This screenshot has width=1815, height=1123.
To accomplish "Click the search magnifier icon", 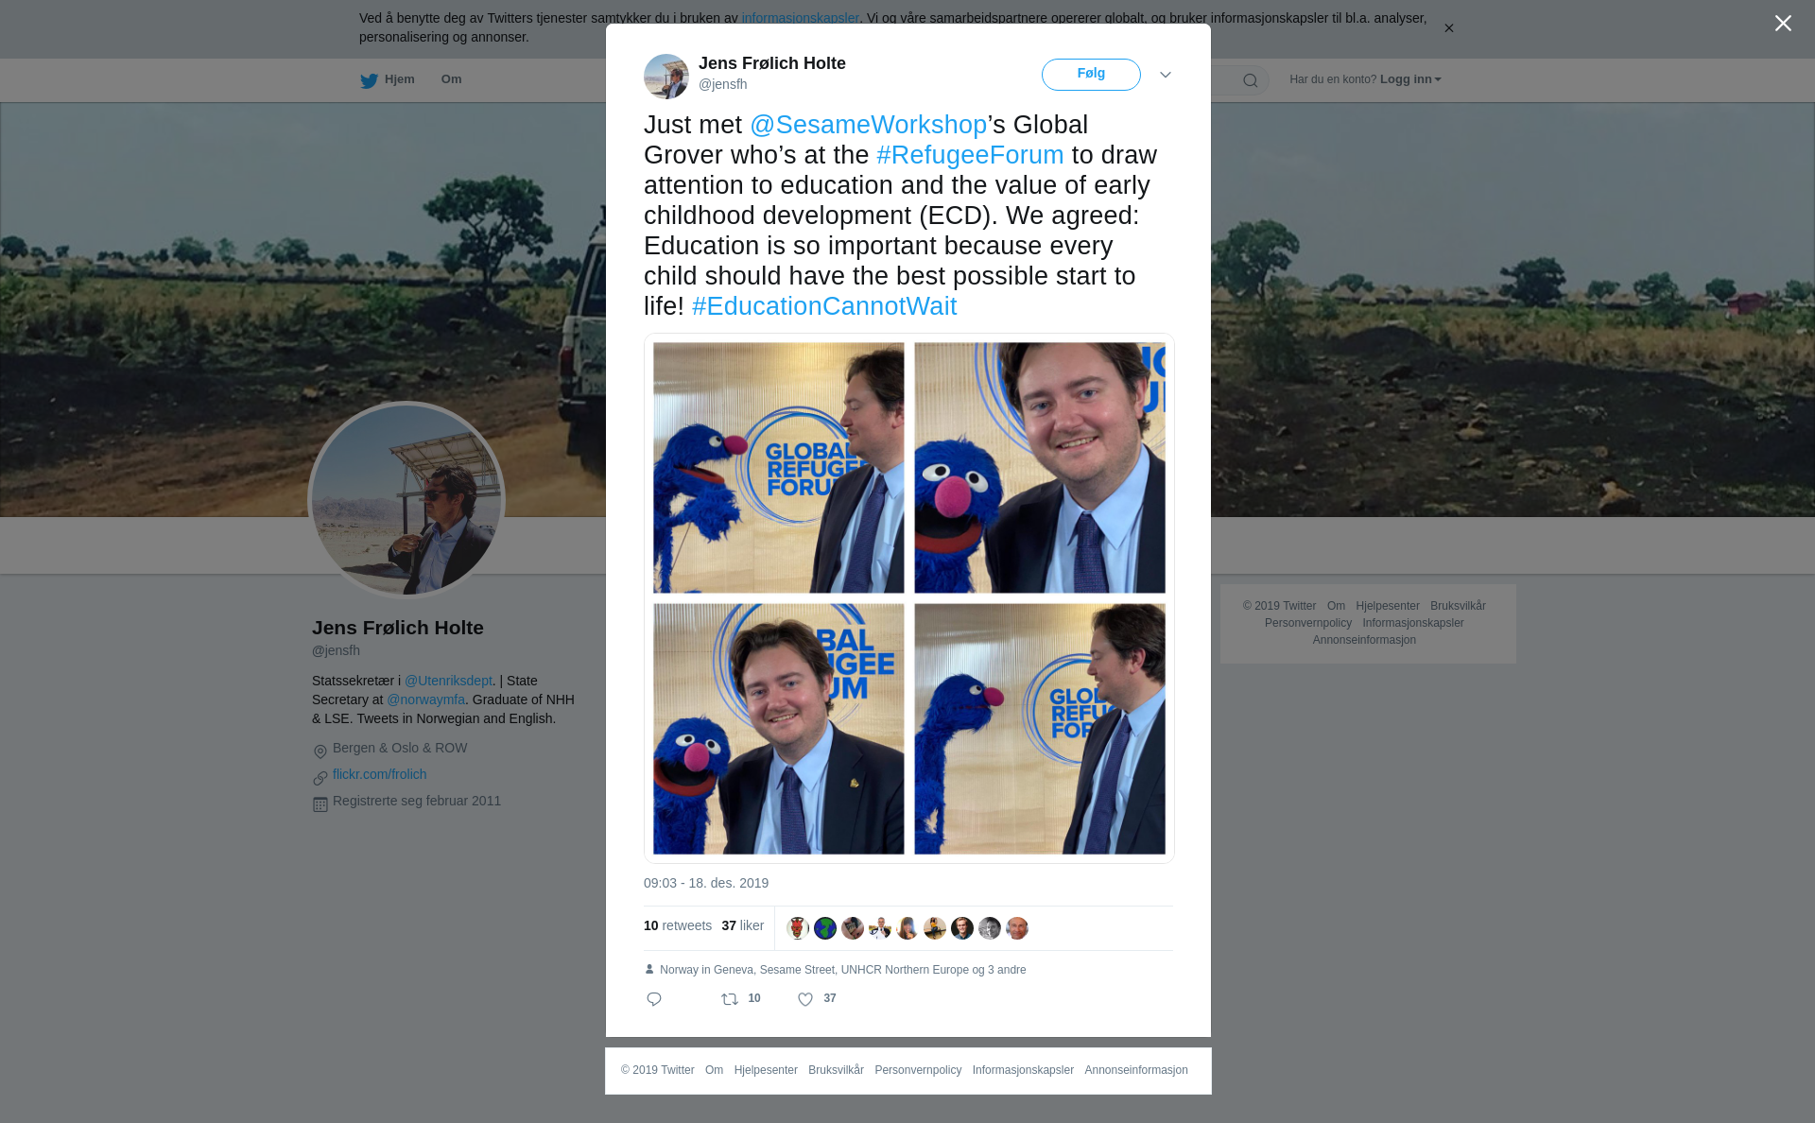I will (1251, 80).
